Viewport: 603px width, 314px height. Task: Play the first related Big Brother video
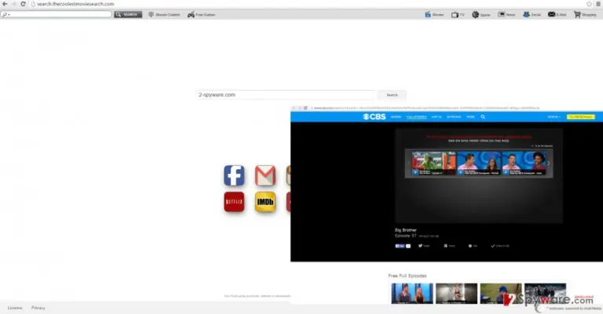(433, 164)
